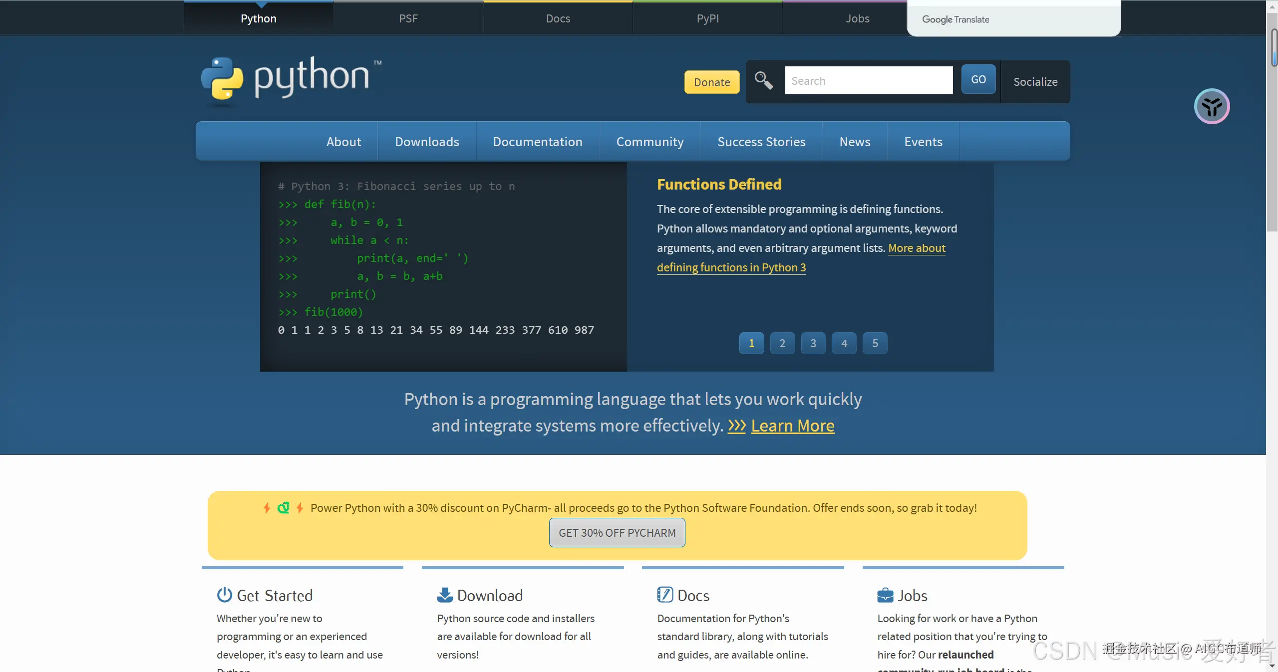Click the Download arrow icon

444,595
